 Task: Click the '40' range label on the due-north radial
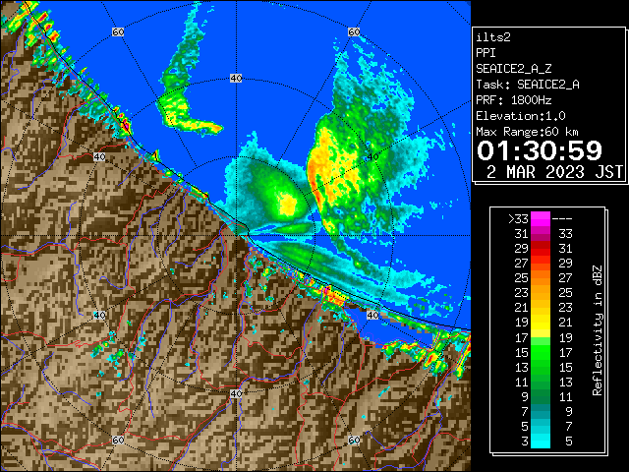[236, 79]
